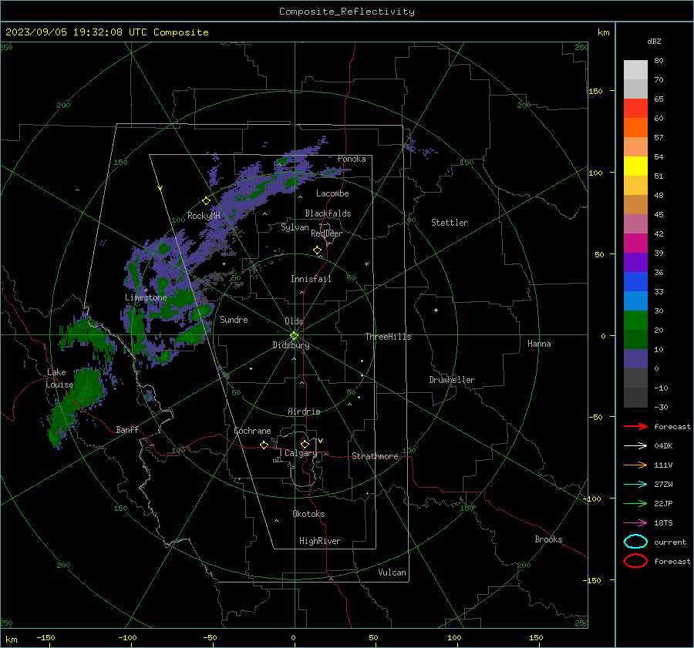This screenshot has height=648, width=694.
Task: Click the Vulcan label
Action: tap(392, 572)
